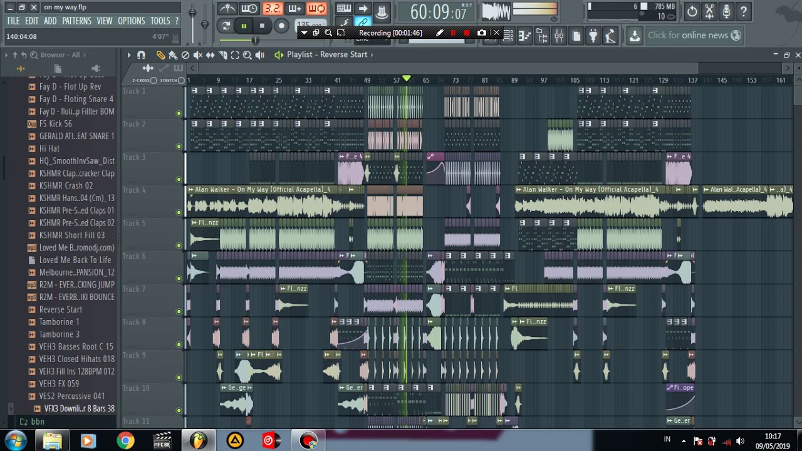Select the playlist select tool

pyautogui.click(x=235, y=55)
